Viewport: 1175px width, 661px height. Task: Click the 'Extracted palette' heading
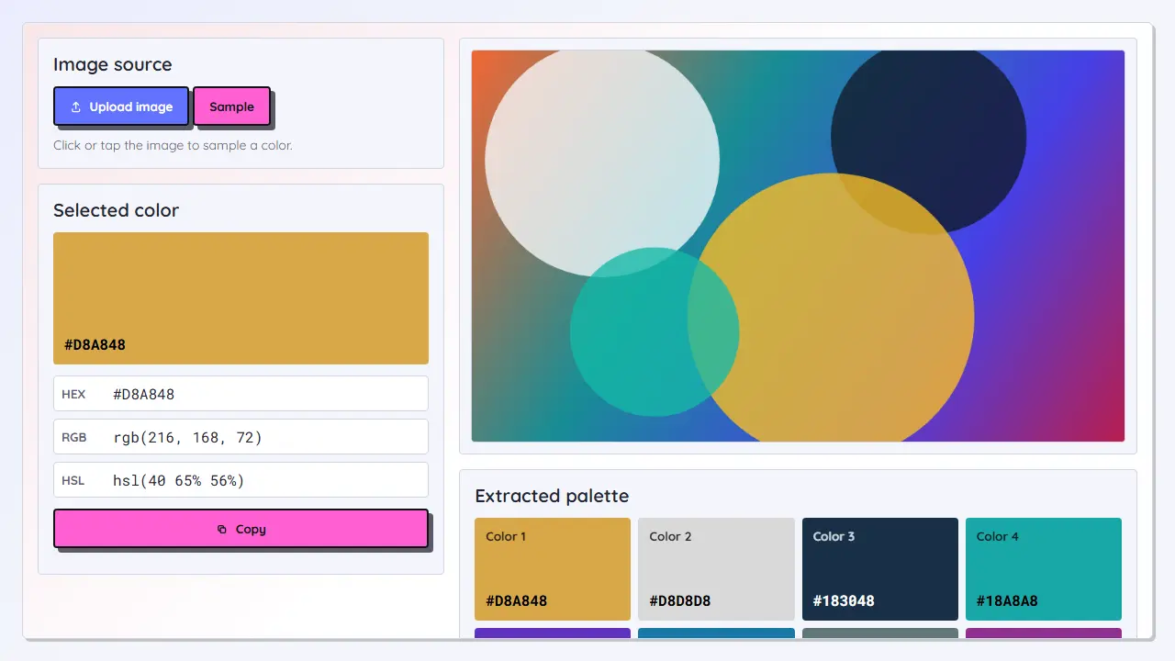pyautogui.click(x=552, y=496)
